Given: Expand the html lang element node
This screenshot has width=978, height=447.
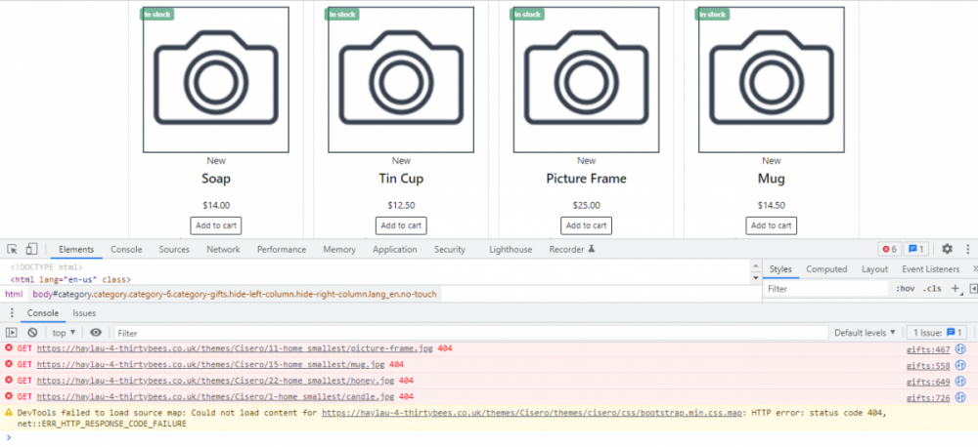Looking at the screenshot, I should [x=70, y=279].
